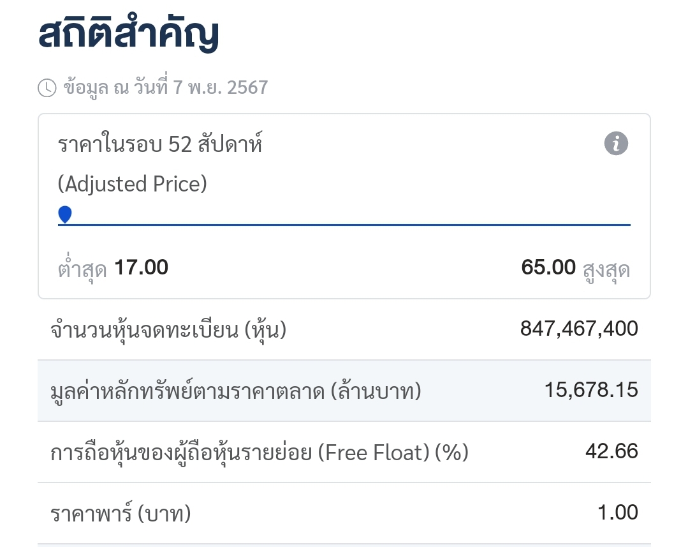
Task: Click the สถิติสำคัญ heading
Action: point(128,33)
